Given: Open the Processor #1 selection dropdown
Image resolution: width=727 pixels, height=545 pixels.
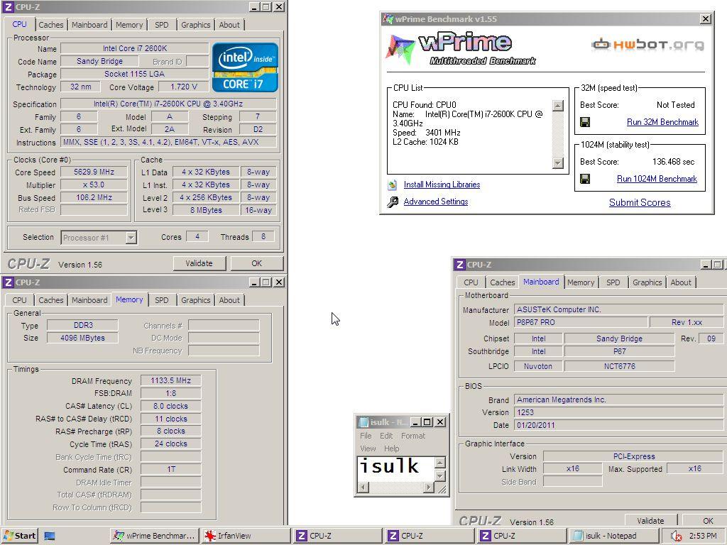Looking at the screenshot, I should (131, 238).
